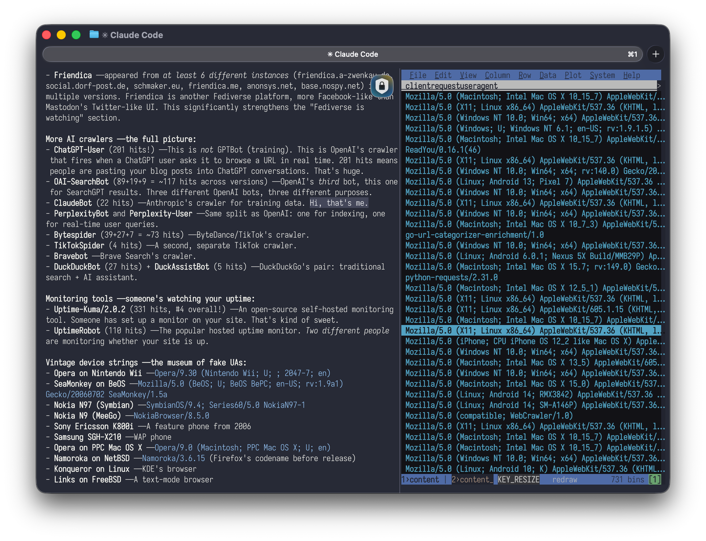
Task: Click the Gecko/20060702 SeaMonkey/1.5a string
Action: pyautogui.click(x=106, y=394)
